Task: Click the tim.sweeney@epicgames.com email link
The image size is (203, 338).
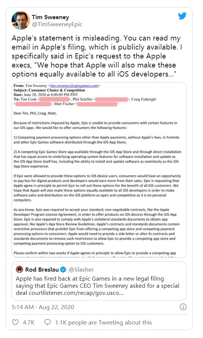Action: [74, 86]
